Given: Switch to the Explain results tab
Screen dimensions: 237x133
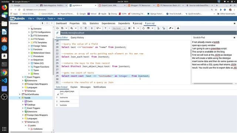Looking at the screenshot, I should [74, 87].
